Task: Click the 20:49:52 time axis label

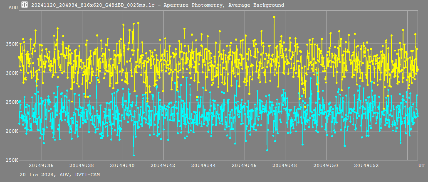Action: (x=366, y=165)
